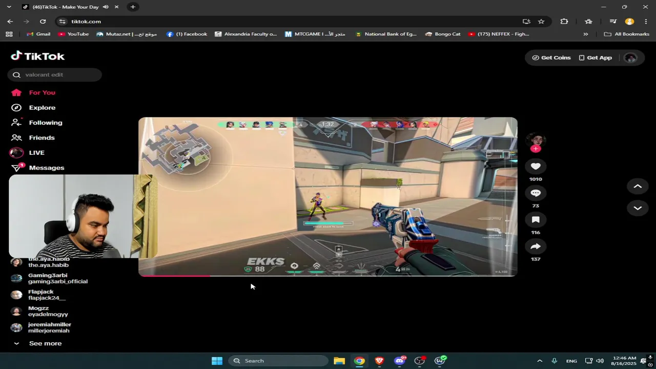656x369 pixels.
Task: Go to next video with down chevron
Action: 638,208
